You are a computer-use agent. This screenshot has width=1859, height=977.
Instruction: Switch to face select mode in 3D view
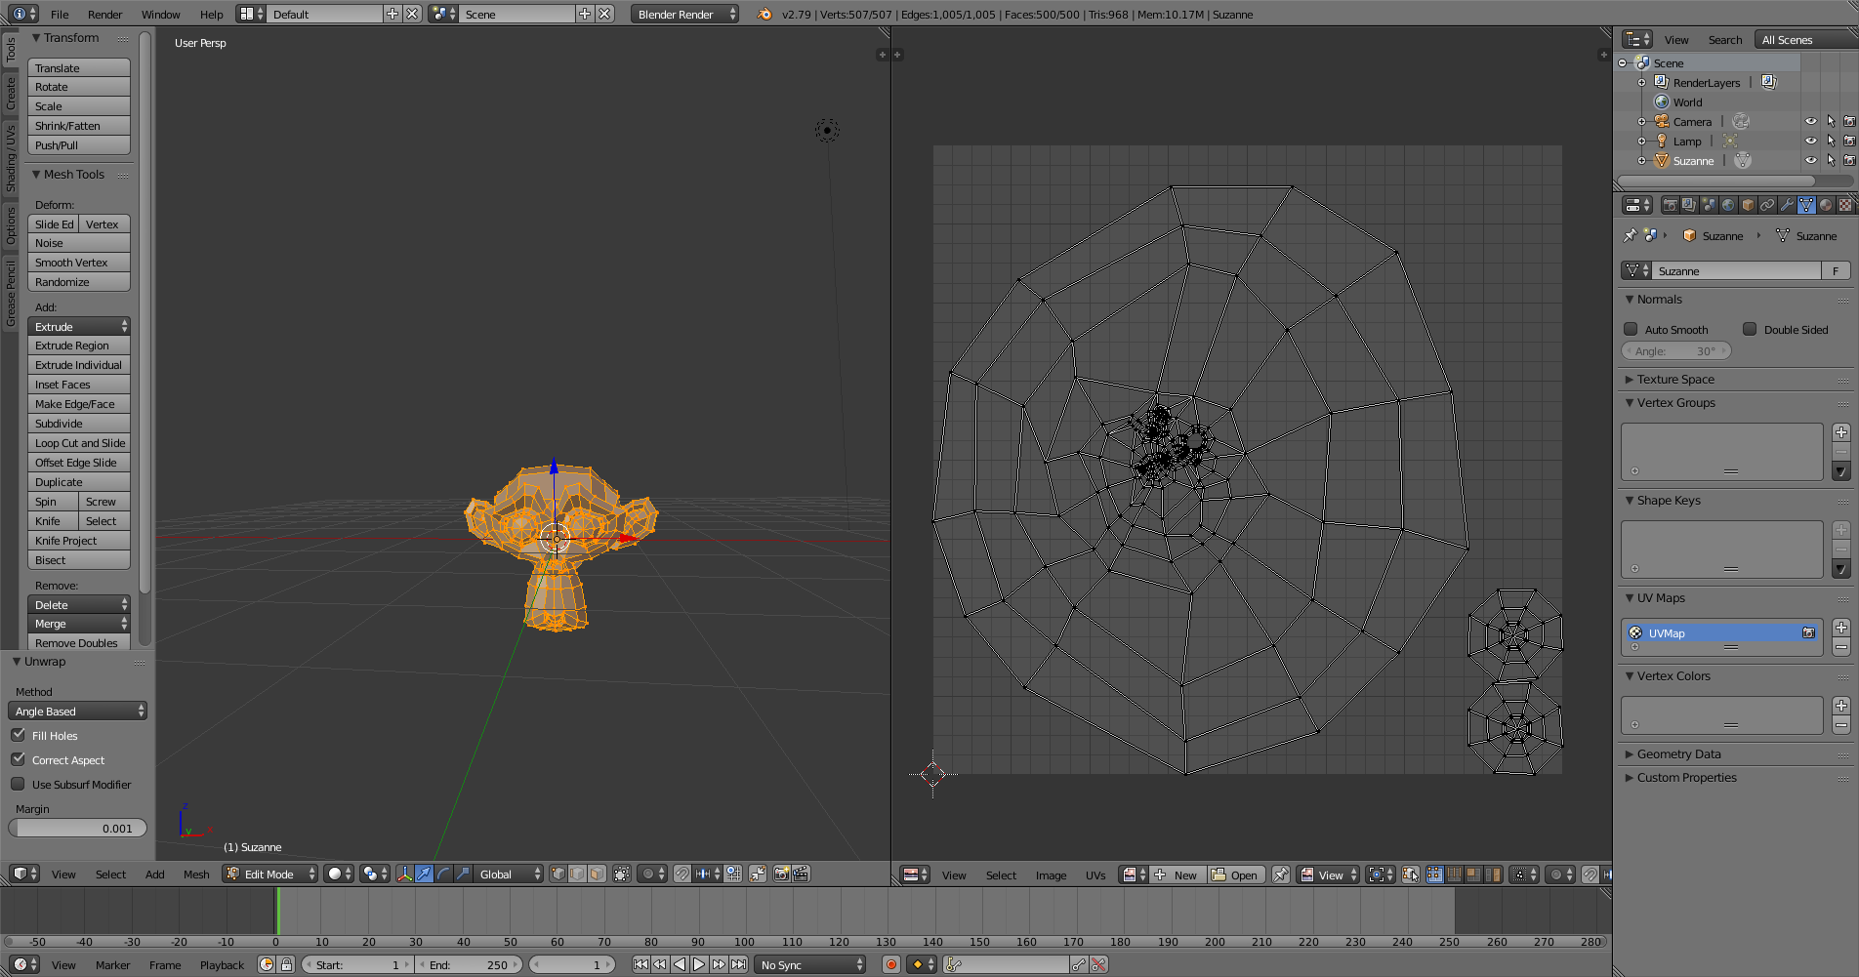pos(598,874)
